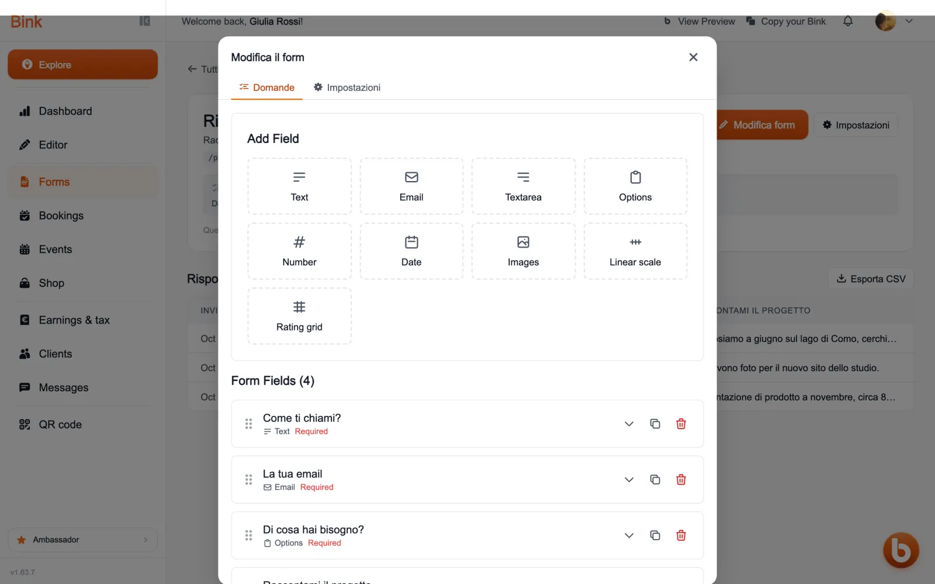935x584 pixels.
Task: Click View Preview in the top bar
Action: (699, 21)
